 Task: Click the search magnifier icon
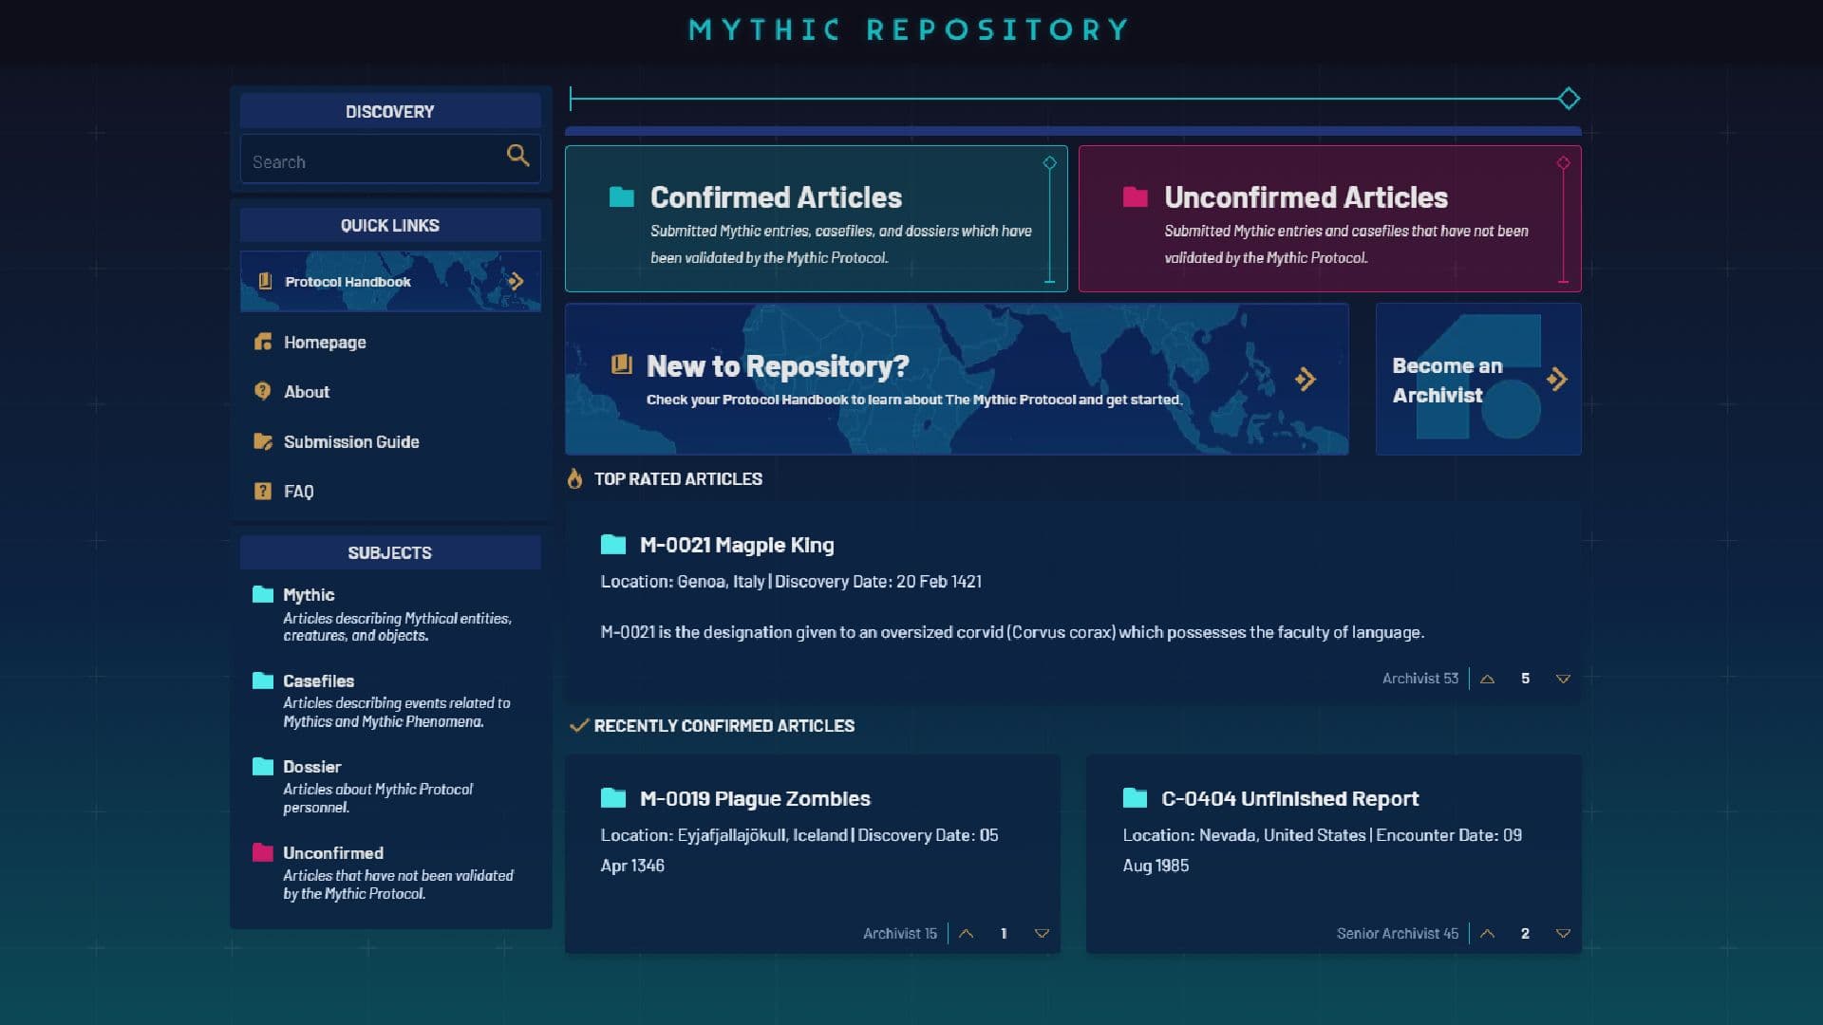(x=517, y=156)
